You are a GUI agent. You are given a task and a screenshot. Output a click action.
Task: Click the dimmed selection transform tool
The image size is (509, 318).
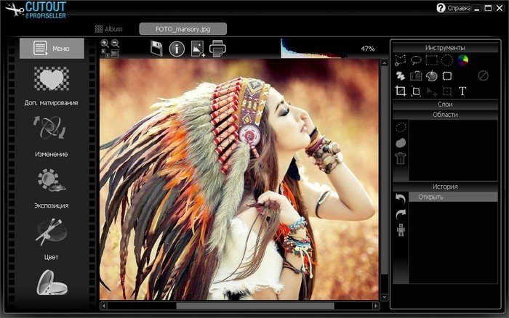click(447, 91)
